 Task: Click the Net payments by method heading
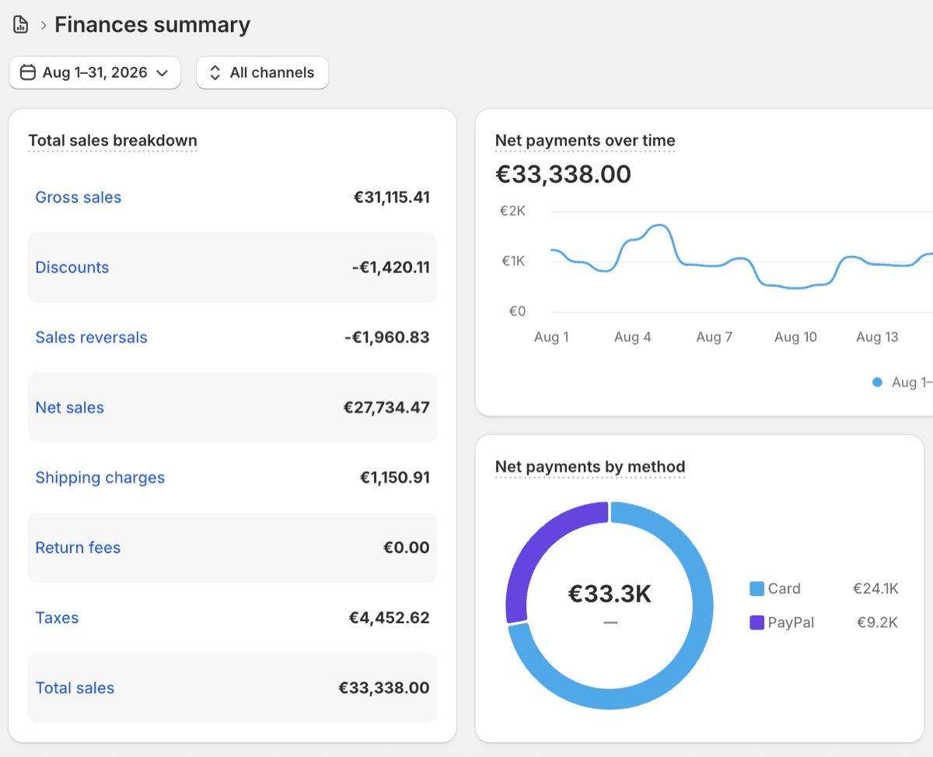(x=590, y=467)
